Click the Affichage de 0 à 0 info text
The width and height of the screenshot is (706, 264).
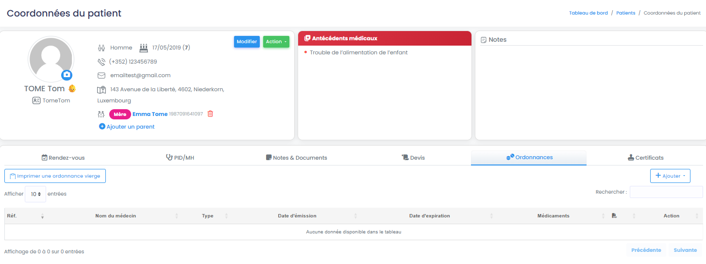44,252
